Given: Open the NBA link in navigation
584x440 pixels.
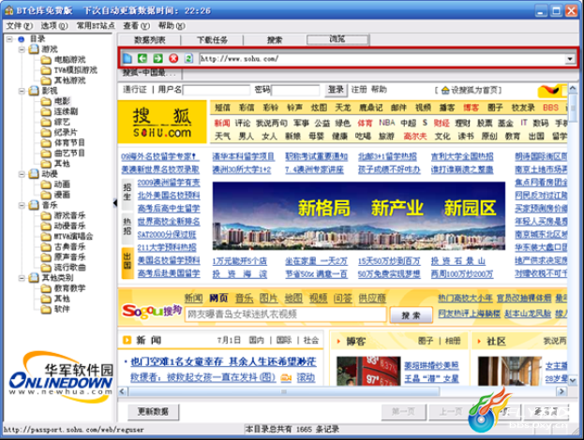Looking at the screenshot, I should 386,123.
